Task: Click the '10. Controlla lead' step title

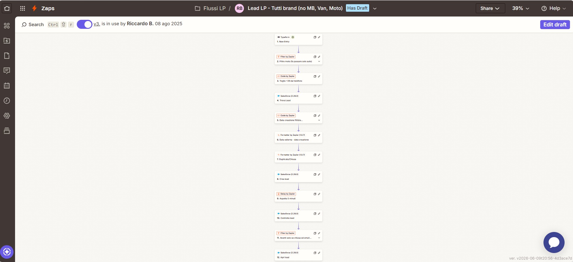Action: coord(285,218)
